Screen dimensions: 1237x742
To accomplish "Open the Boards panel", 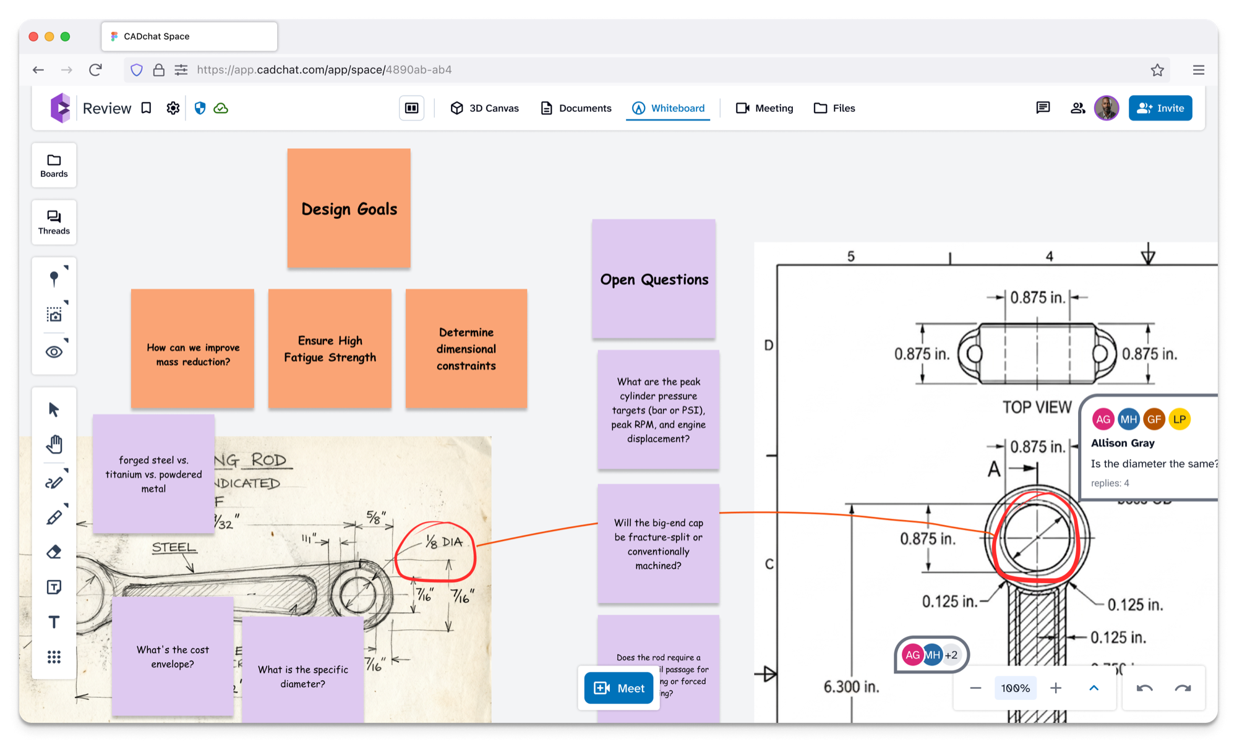I will pyautogui.click(x=54, y=165).
